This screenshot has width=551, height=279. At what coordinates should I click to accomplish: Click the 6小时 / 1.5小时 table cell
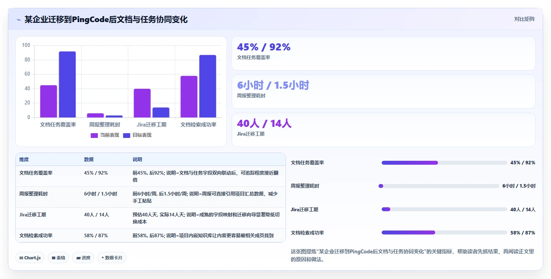[100, 194]
